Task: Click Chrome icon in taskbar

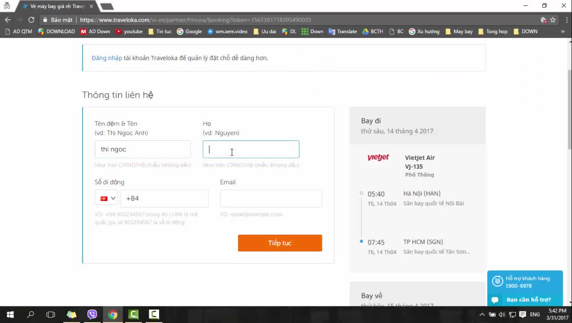Action: click(113, 314)
